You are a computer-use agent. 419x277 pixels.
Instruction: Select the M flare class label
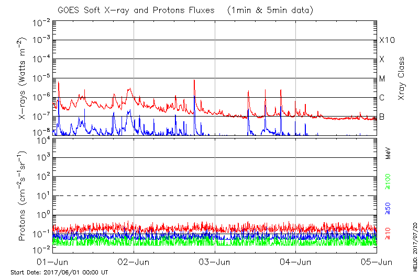382,79
